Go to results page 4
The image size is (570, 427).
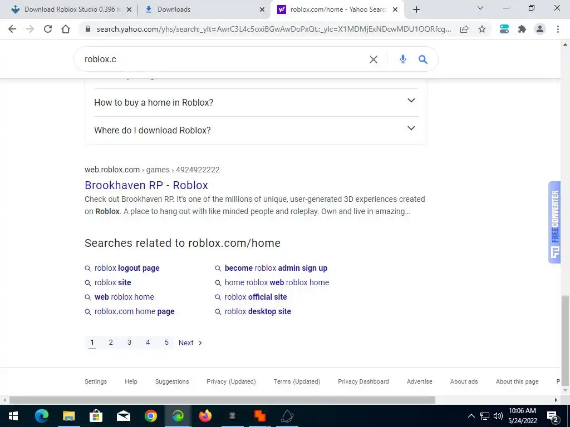[x=148, y=342]
